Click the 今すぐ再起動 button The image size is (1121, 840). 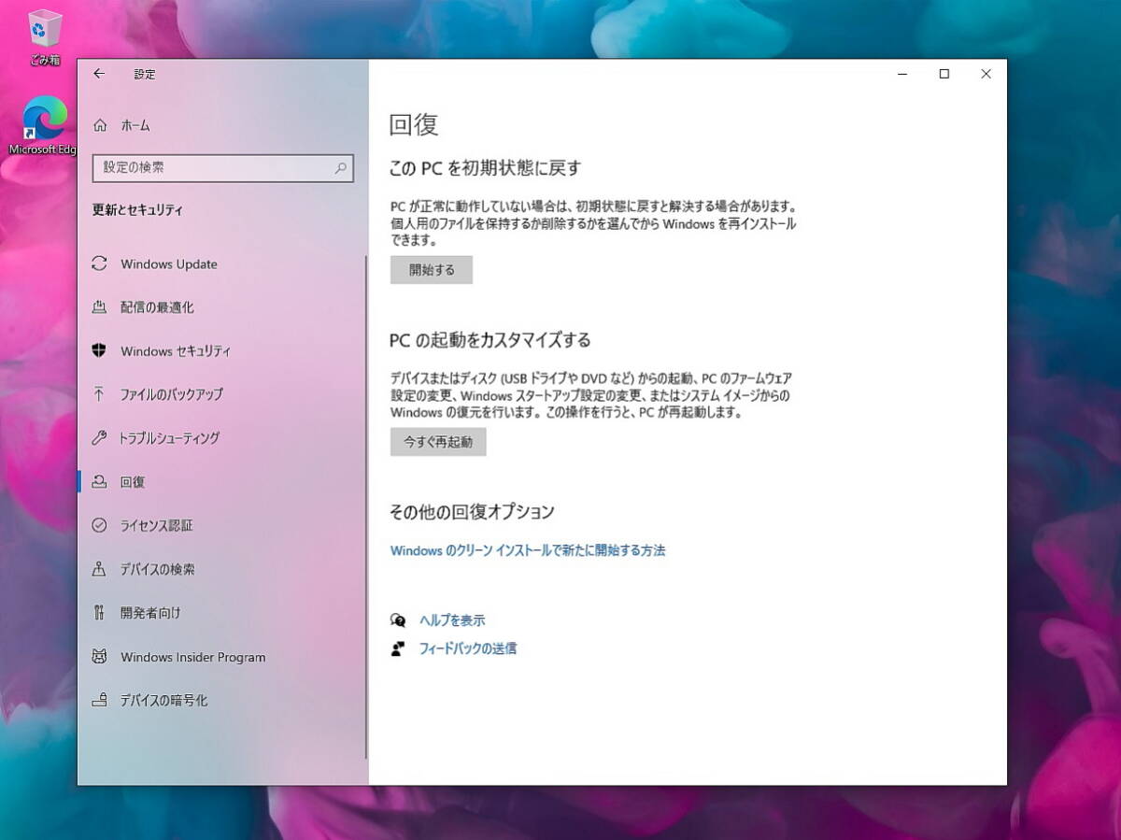[x=438, y=442]
